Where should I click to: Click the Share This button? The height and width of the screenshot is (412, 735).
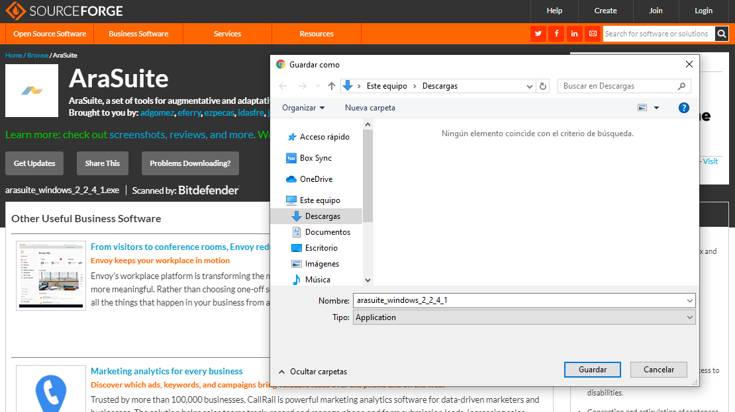[102, 163]
